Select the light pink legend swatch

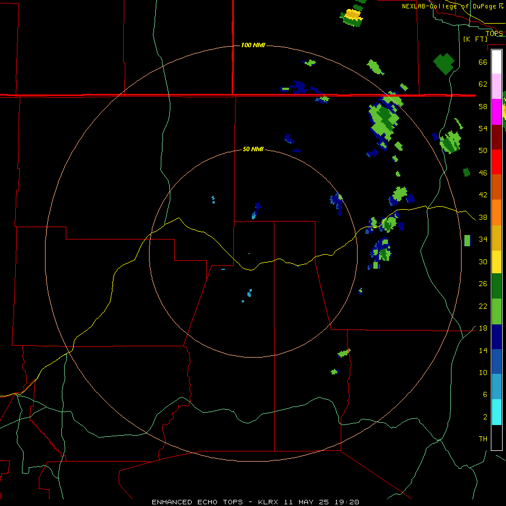pos(496,86)
